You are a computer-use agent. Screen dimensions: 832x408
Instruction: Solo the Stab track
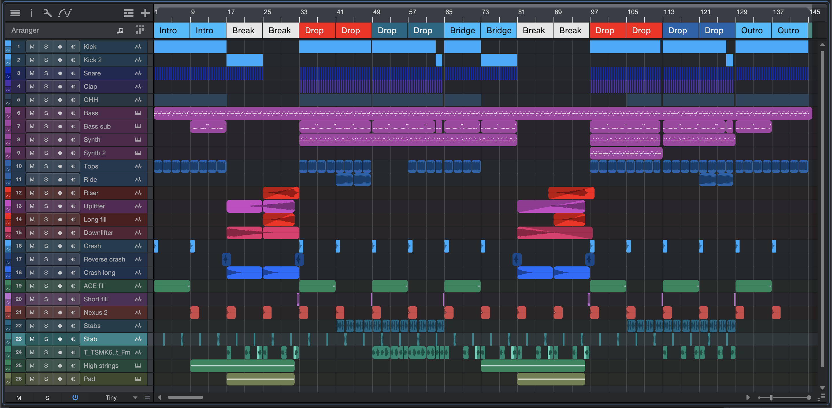(x=46, y=339)
